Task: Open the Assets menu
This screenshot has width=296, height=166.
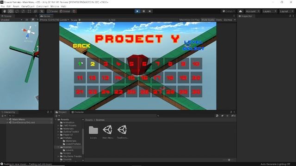Action: 16,6
